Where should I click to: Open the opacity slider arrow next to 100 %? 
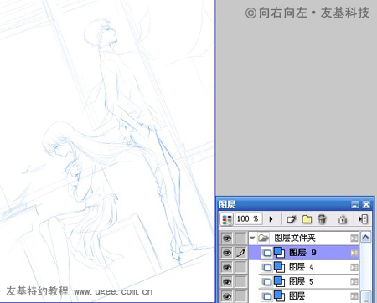[271, 219]
